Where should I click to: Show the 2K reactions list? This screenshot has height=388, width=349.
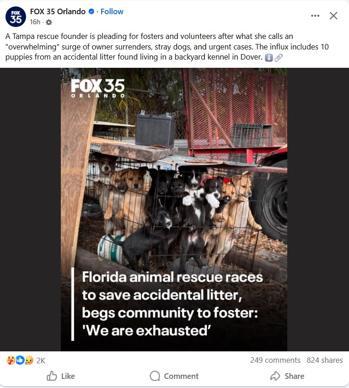coord(41,361)
